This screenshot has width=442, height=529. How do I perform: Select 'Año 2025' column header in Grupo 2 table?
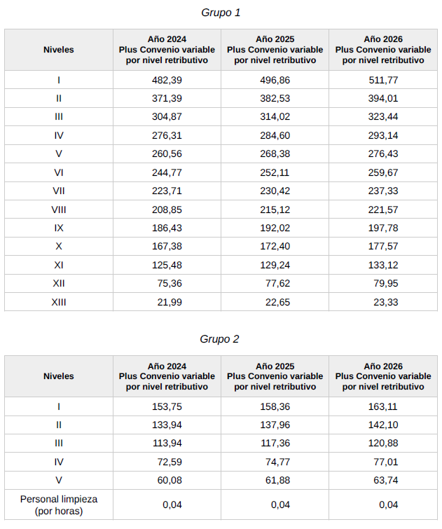(x=275, y=376)
